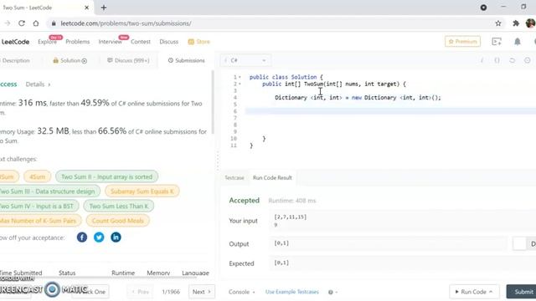The height and width of the screenshot is (301, 536).
Task: Switch to the Testcase tab
Action: (234, 178)
